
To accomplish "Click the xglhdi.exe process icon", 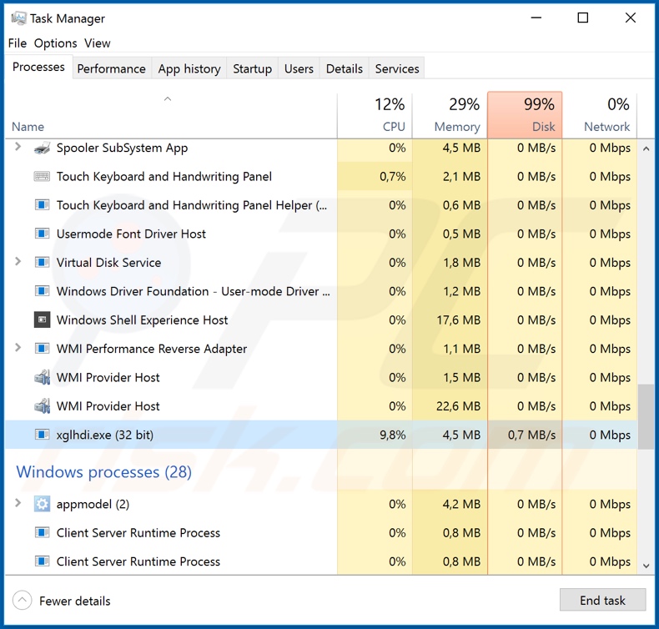I will pos(42,435).
